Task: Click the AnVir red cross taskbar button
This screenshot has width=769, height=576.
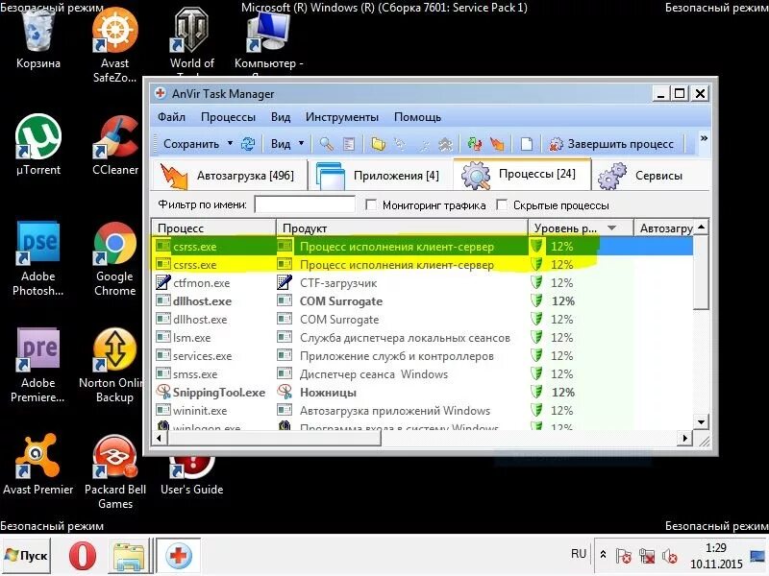Action: [x=178, y=556]
